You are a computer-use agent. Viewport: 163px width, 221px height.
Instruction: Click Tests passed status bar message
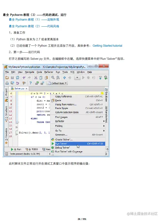[25, 154]
